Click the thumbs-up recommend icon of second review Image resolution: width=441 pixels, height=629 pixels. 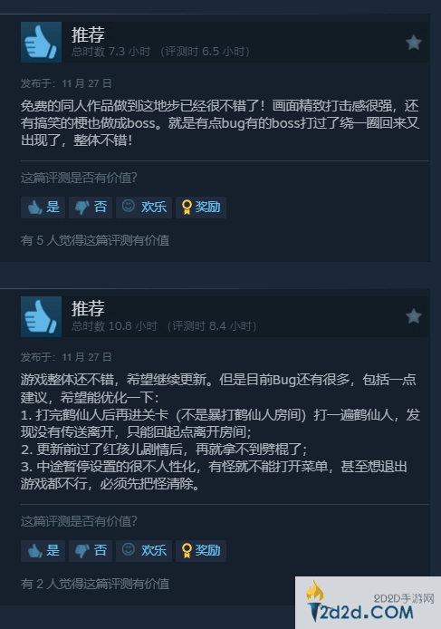coord(41,316)
